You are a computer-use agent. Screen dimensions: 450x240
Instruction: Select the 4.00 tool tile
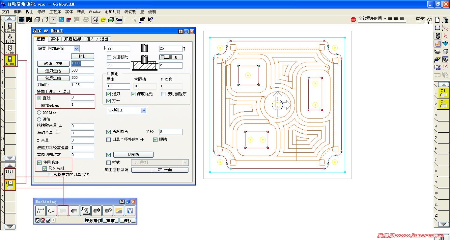pyautogui.click(x=10, y=49)
